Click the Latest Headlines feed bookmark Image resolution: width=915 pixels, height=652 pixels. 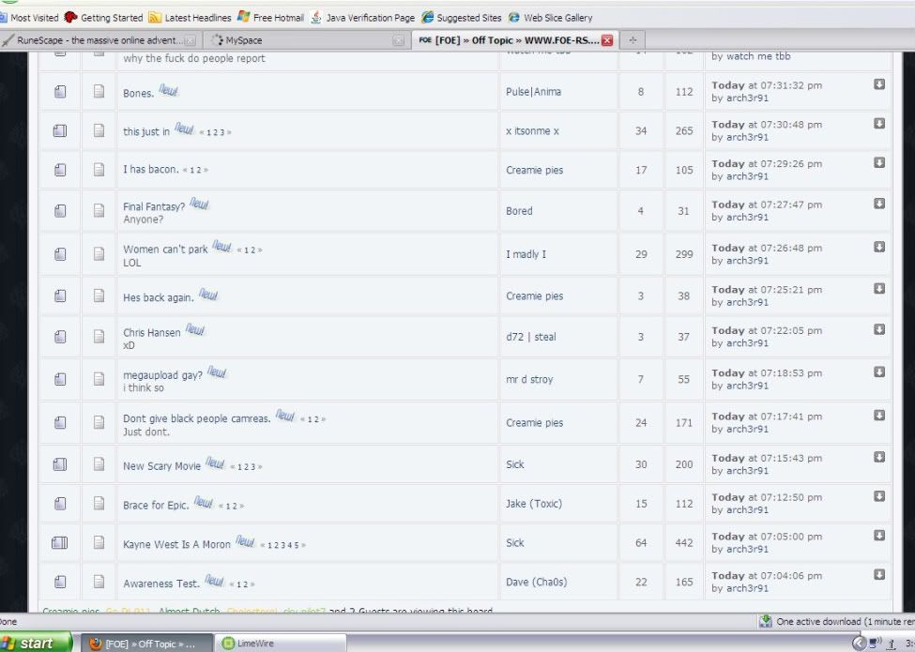click(190, 18)
